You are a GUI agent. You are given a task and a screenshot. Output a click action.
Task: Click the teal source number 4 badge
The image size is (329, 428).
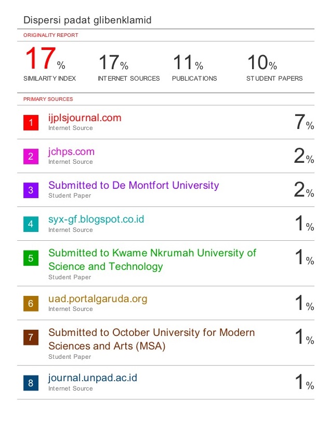click(31, 224)
